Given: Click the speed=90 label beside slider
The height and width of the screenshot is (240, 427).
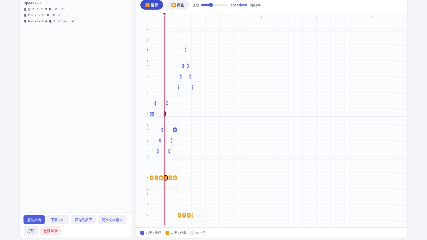Looking at the screenshot, I should 239,5.
